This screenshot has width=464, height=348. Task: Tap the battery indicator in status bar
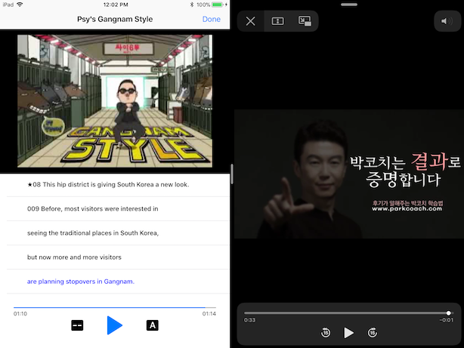218,5
